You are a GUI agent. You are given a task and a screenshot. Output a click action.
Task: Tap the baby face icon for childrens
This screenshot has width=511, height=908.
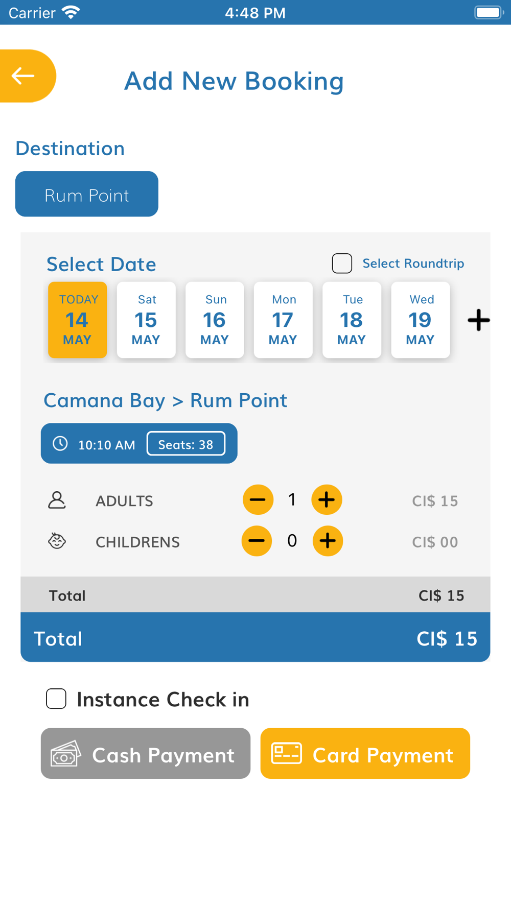(57, 541)
